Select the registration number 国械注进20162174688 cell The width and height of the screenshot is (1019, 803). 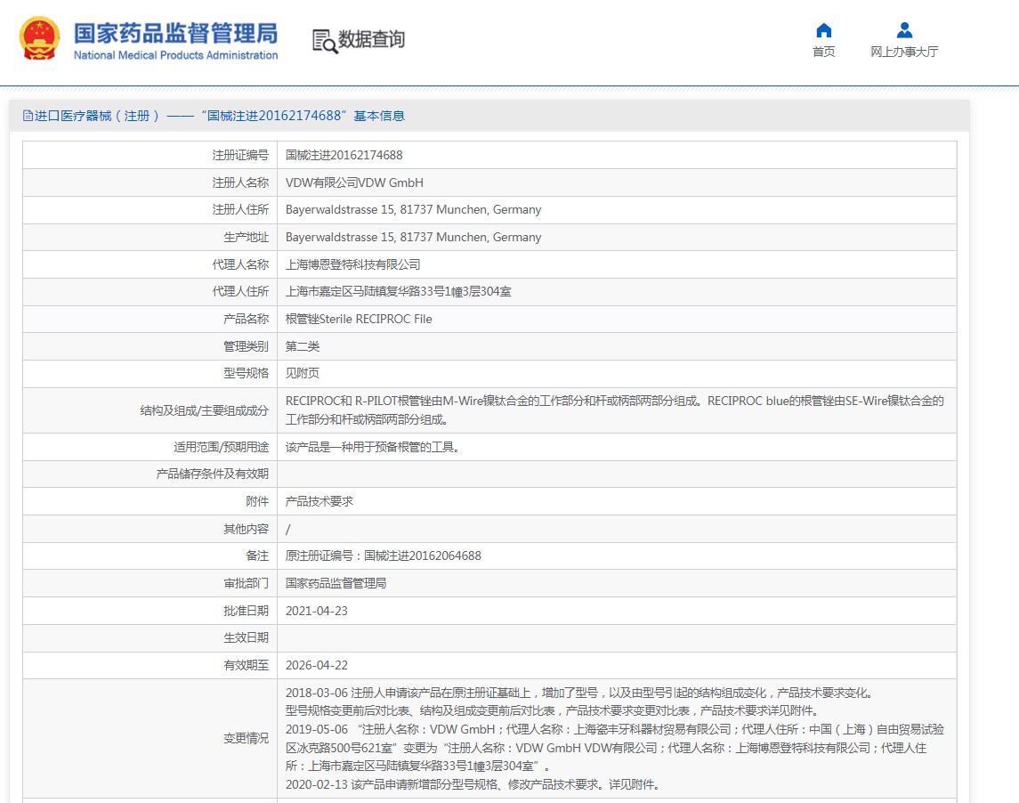pos(344,155)
